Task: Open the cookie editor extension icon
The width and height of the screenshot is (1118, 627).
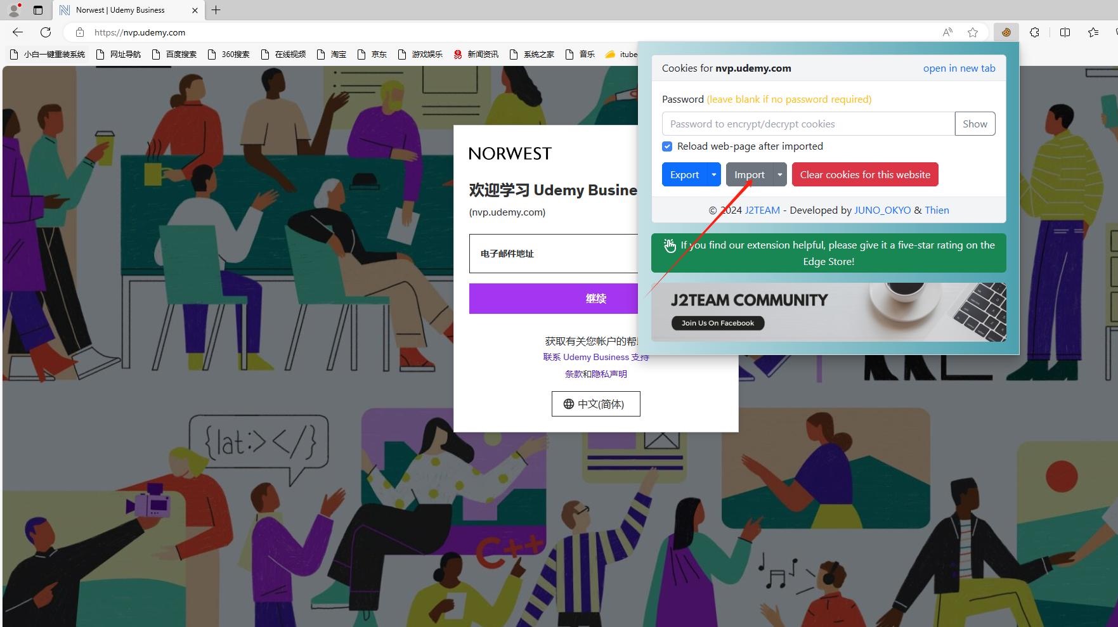Action: (1006, 32)
